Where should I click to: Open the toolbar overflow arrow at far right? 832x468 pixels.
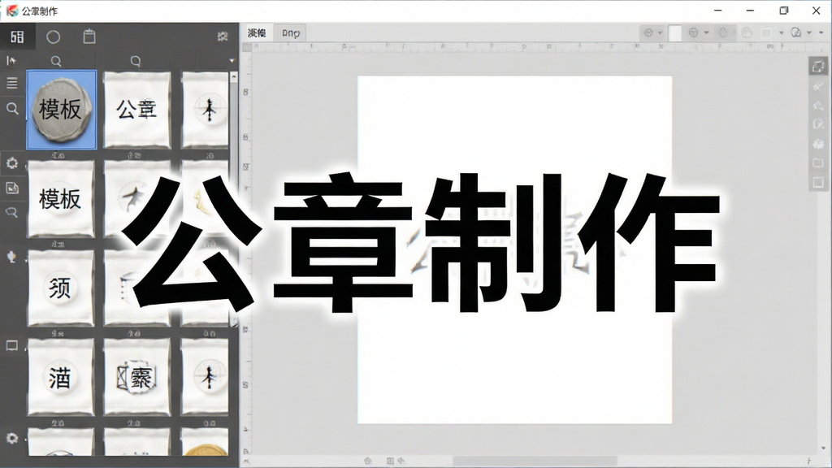click(821, 32)
